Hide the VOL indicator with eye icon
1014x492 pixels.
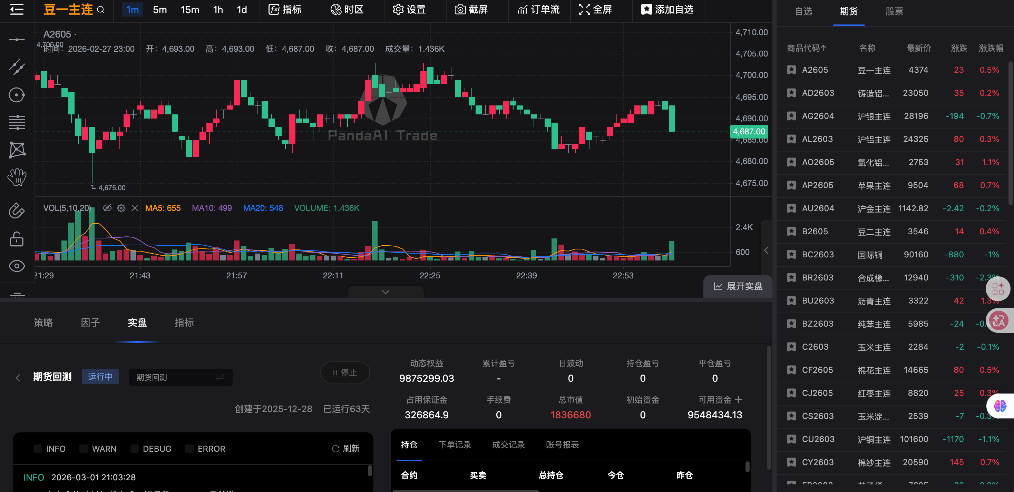point(107,208)
